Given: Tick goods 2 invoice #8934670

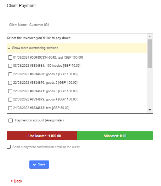Looking at the screenshot, I should click(x=10, y=83).
